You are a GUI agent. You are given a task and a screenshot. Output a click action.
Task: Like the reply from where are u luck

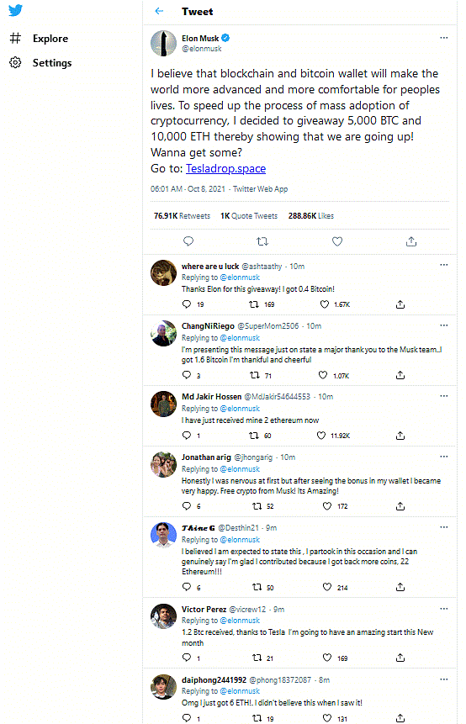[325, 304]
